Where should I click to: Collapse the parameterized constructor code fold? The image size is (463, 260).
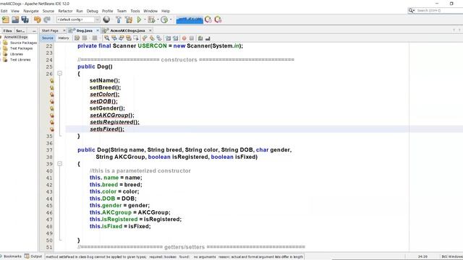pos(59,164)
